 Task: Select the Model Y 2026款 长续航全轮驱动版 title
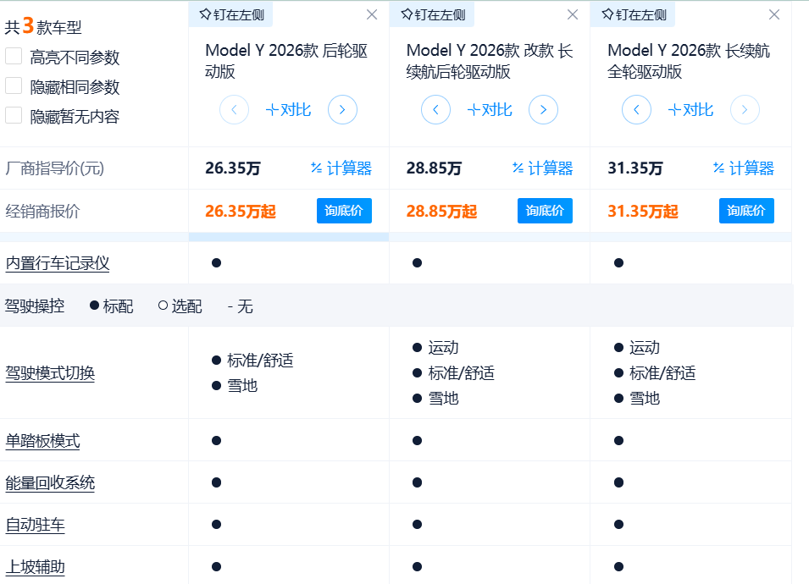[689, 61]
